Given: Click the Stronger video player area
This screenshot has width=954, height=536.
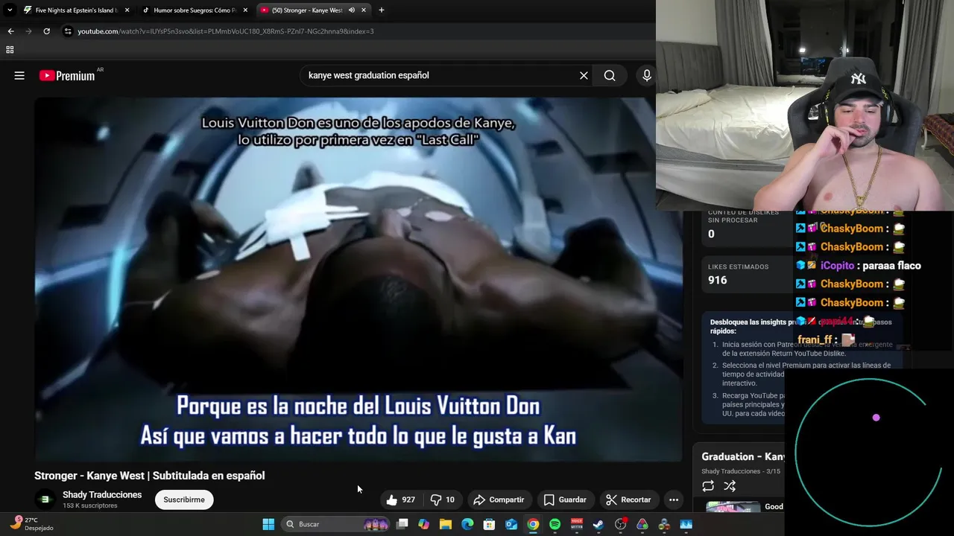Looking at the screenshot, I should pyautogui.click(x=358, y=279).
